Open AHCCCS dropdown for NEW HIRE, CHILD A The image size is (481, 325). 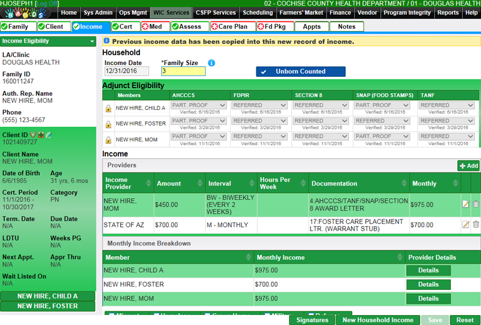198,106
